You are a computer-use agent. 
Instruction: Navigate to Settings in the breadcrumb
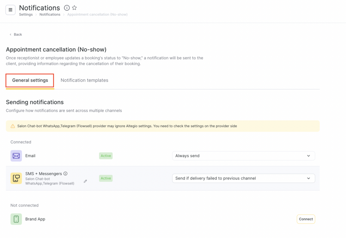26,15
